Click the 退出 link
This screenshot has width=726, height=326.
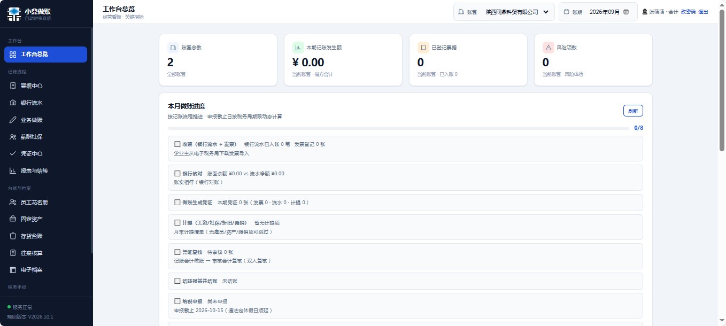tap(703, 12)
